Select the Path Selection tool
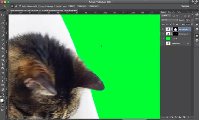The image size is (199, 120). (x=3, y=81)
